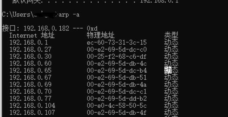Click IP address 192.168.0.70
Viewport: 228px width, 117px height.
coord(30,92)
